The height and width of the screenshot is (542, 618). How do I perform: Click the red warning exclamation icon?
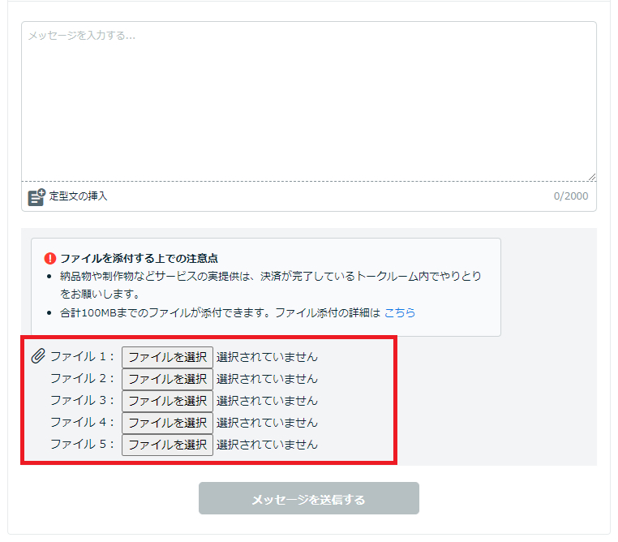click(50, 259)
